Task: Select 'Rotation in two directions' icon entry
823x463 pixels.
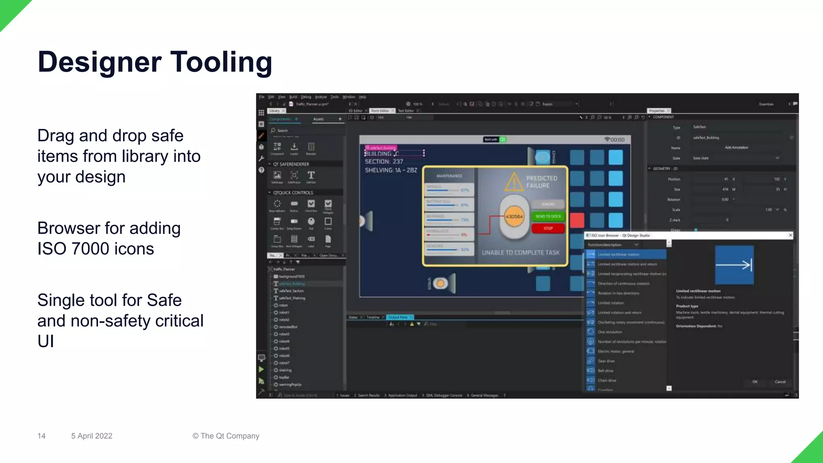Action: 626,293
